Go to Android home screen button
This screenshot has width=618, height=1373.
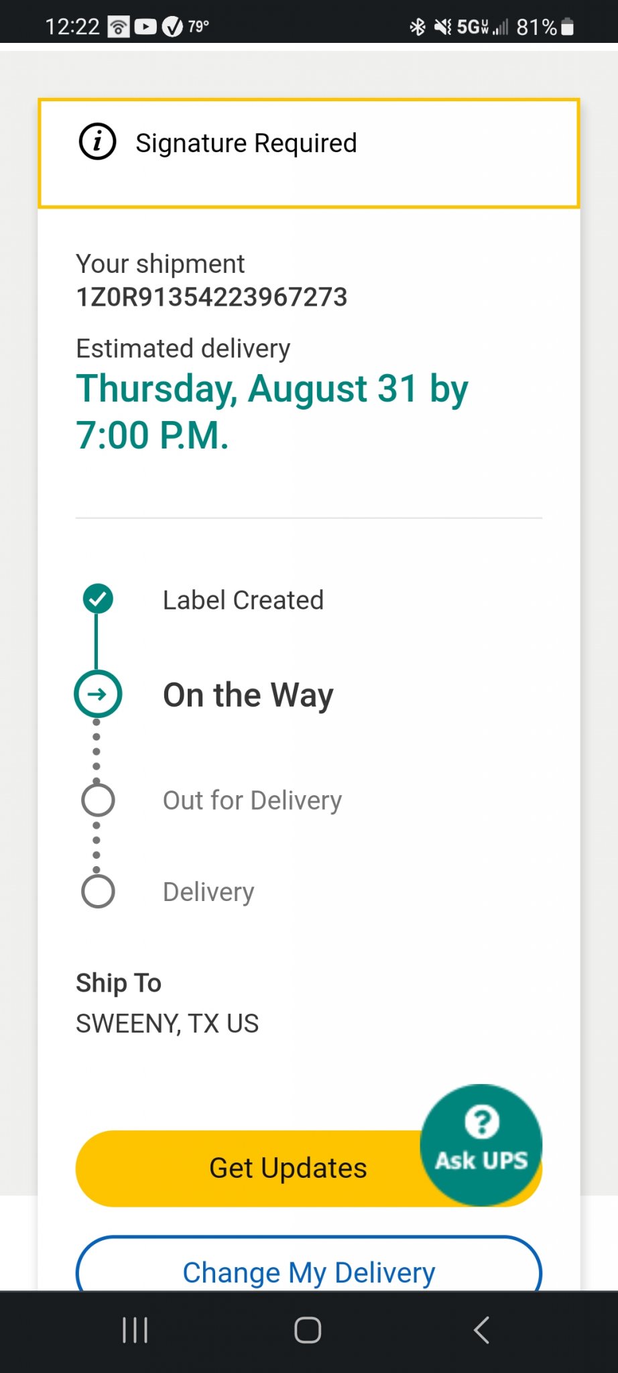pos(308,1330)
